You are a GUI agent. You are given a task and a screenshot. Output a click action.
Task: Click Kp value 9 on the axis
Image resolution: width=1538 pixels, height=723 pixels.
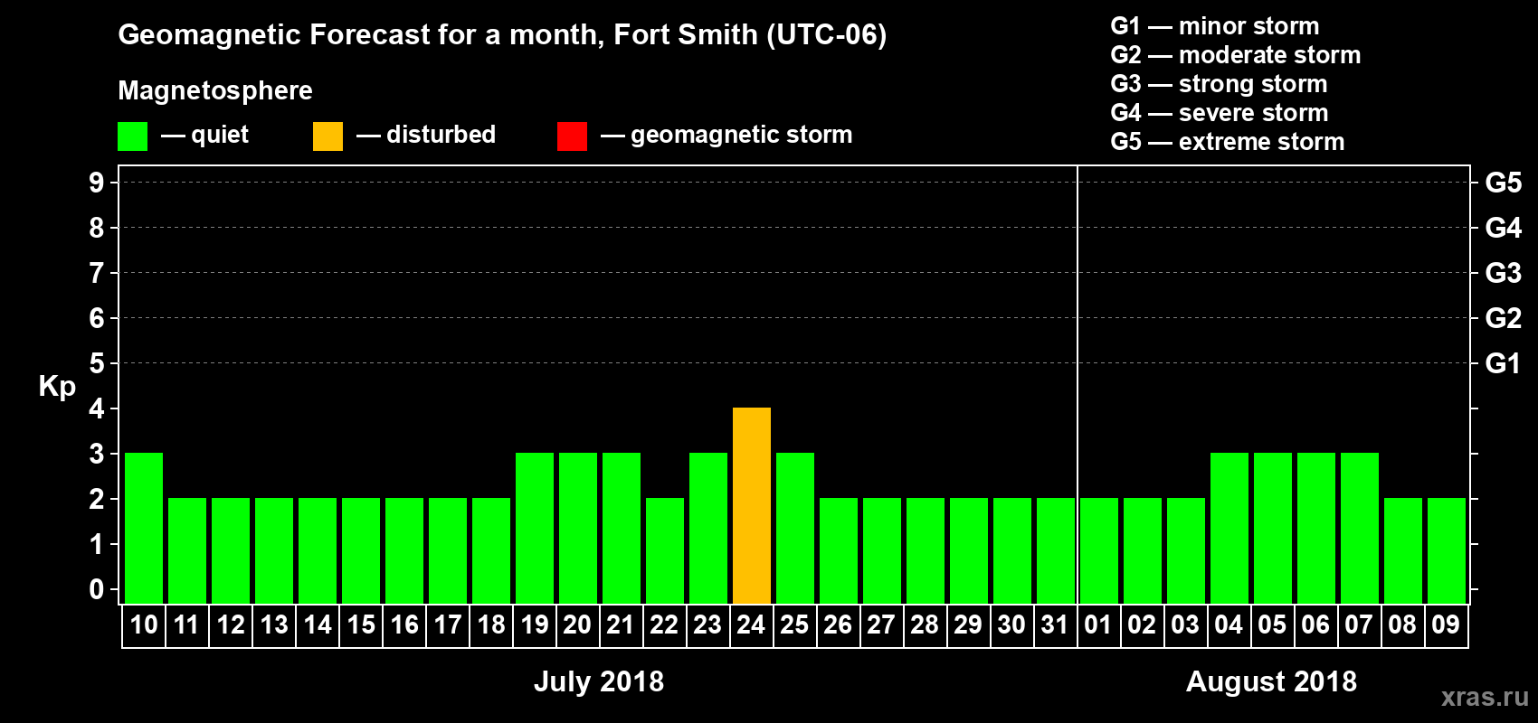[x=96, y=183]
